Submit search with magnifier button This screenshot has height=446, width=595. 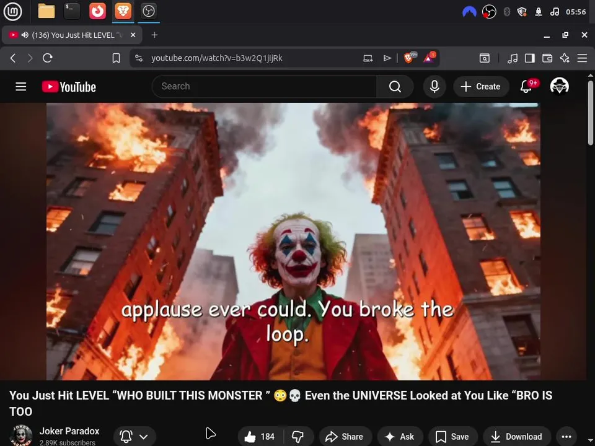[395, 87]
